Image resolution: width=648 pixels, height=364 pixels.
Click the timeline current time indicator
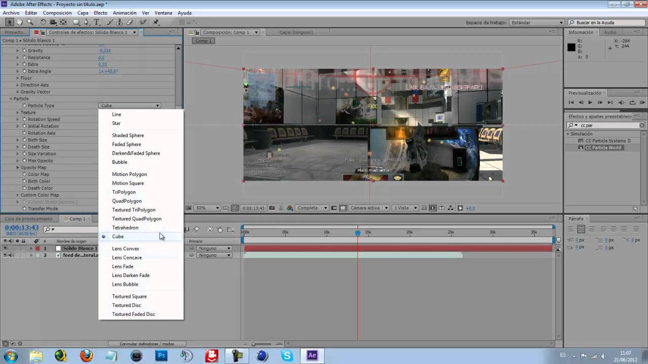358,233
